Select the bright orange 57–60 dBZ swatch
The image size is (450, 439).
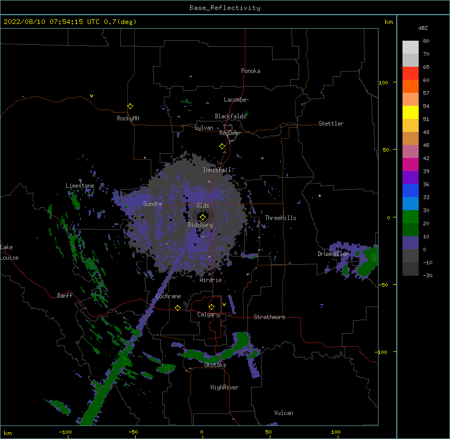(x=410, y=86)
